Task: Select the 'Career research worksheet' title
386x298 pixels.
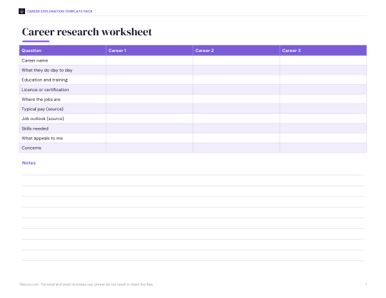Action: 87,32
